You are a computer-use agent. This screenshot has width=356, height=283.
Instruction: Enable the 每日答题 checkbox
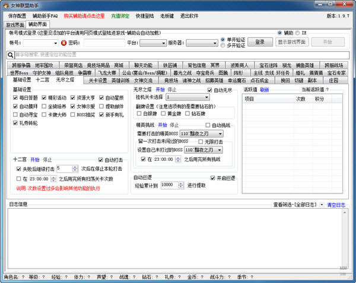tap(15, 98)
